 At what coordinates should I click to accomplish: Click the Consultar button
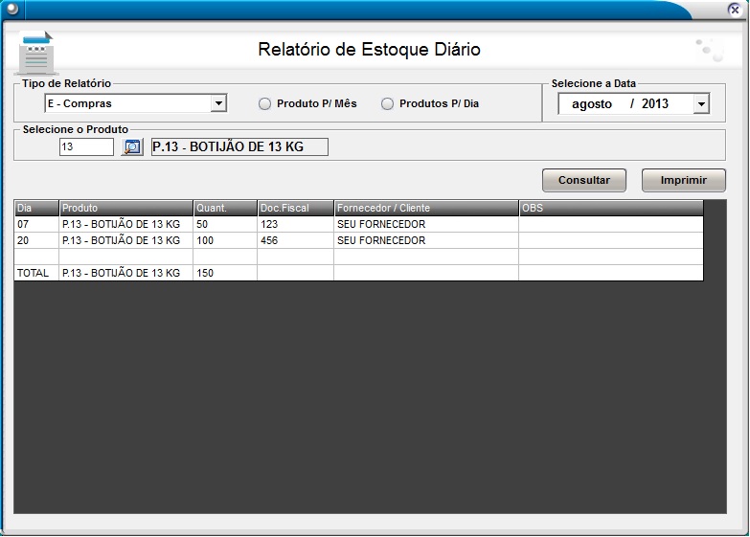click(x=584, y=180)
